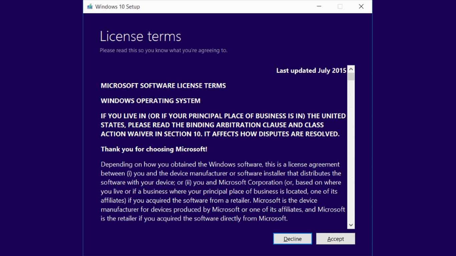Click 'Thank you for choosing Microsoft!' text
Image resolution: width=456 pixels, height=256 pixels.
[x=154, y=149]
